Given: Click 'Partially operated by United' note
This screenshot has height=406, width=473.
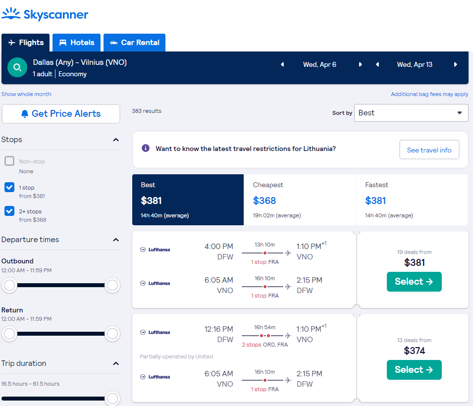Looking at the screenshot, I should tap(176, 356).
